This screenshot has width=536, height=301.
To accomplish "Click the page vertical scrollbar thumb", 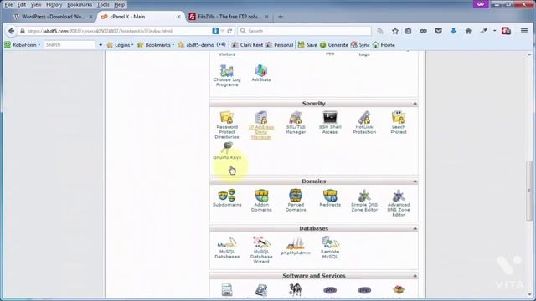I will (x=529, y=191).
